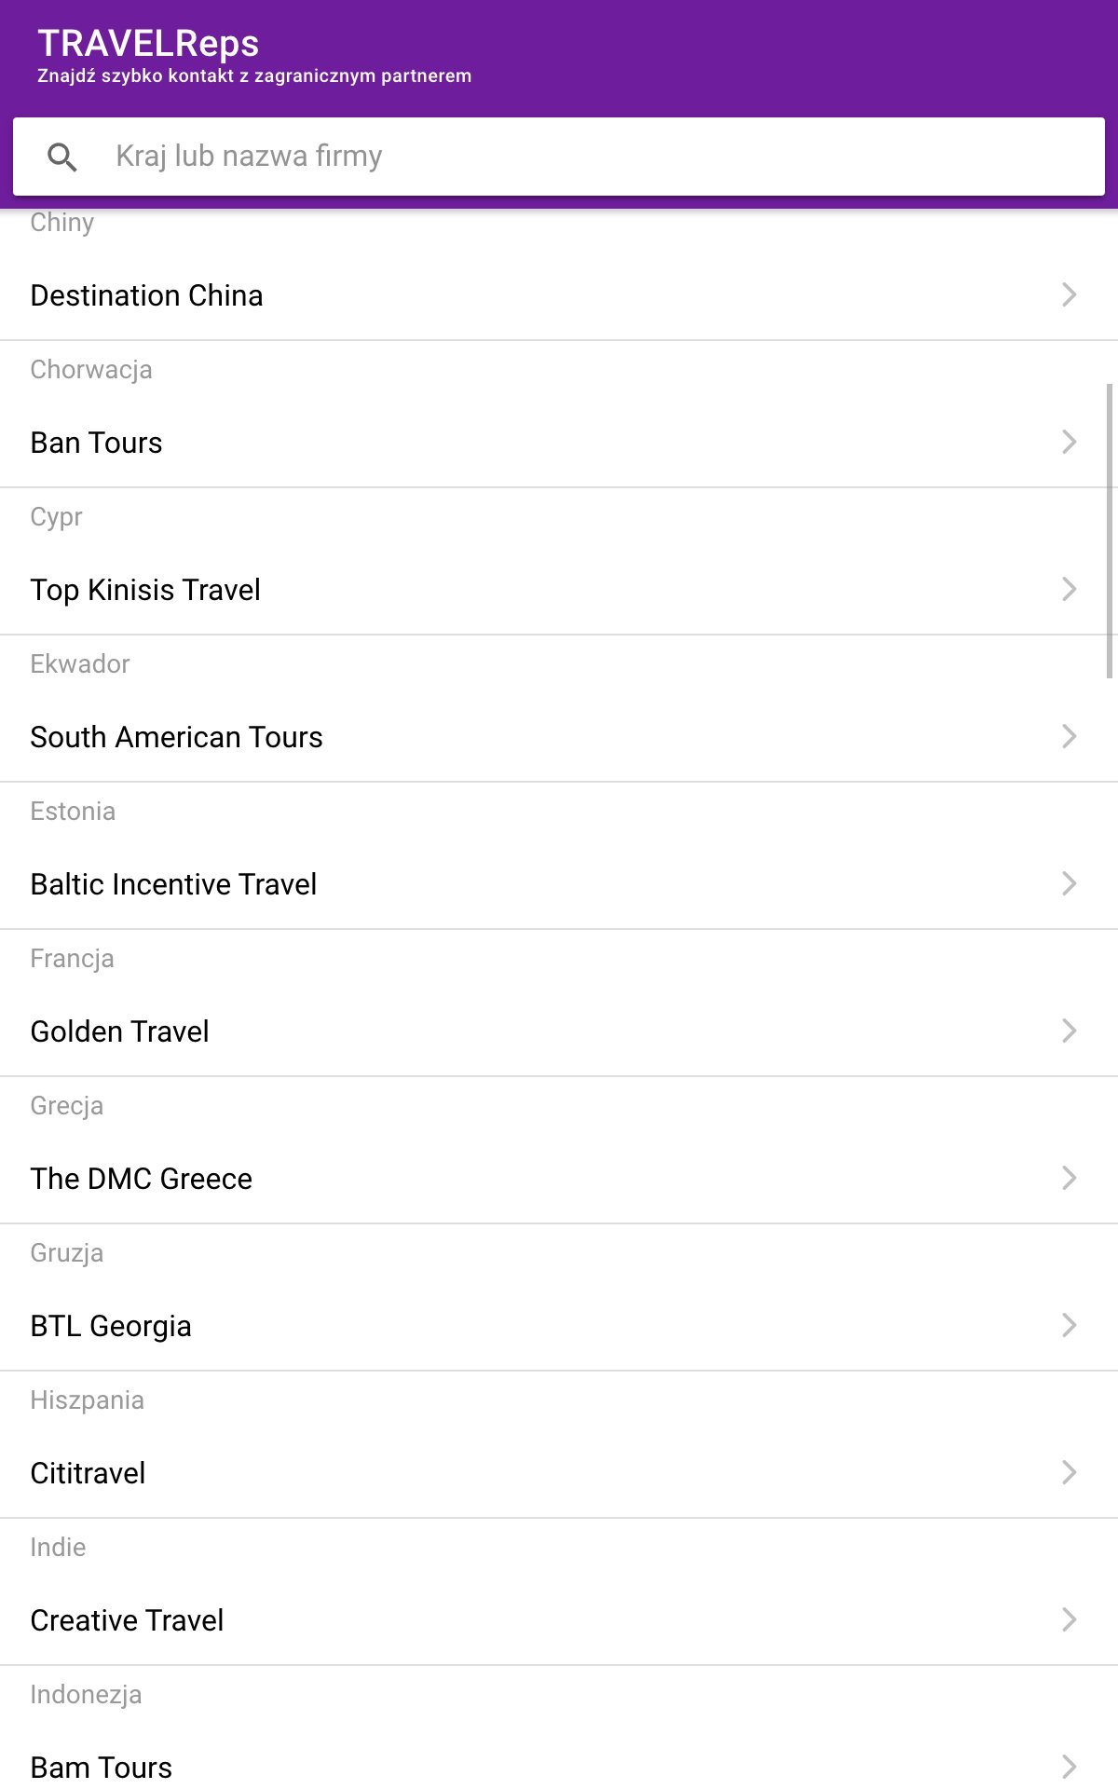Open The DMC Greece
This screenshot has height=1789, width=1118.
(559, 1179)
